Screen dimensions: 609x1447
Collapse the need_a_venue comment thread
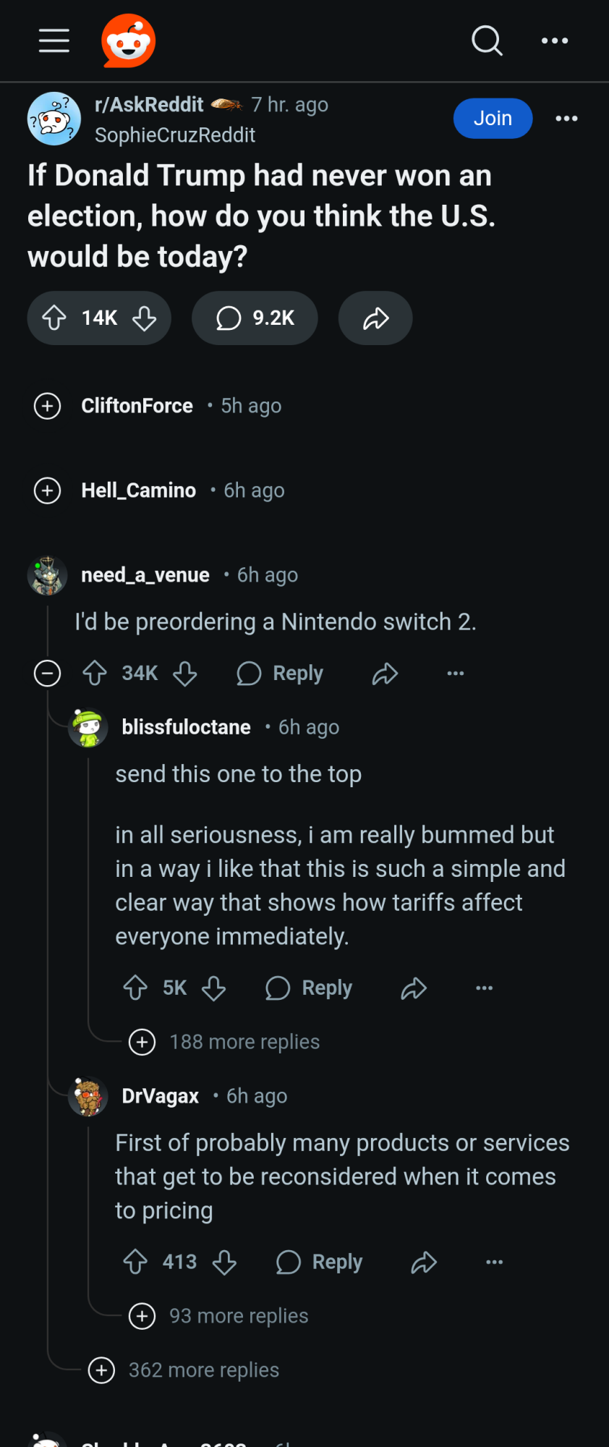tap(48, 674)
